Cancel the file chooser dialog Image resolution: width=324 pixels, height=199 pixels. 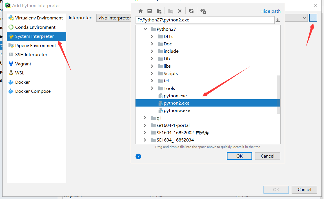pos(267,156)
